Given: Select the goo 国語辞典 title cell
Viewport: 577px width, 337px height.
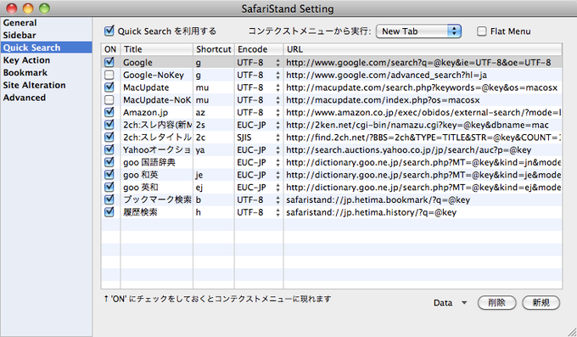Looking at the screenshot, I should [x=157, y=162].
